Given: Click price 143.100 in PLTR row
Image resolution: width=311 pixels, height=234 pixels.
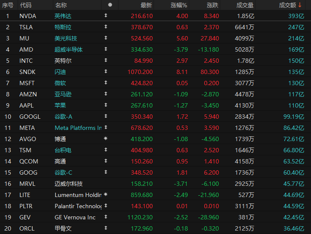Looking at the screenshot, I should 142,206.
